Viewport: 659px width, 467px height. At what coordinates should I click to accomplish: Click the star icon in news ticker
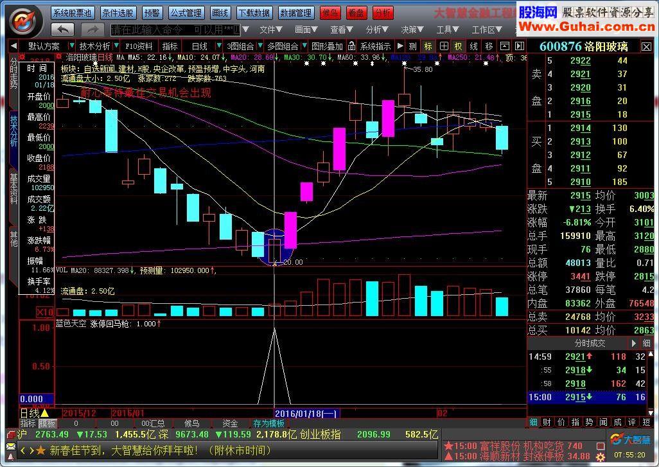[40, 451]
